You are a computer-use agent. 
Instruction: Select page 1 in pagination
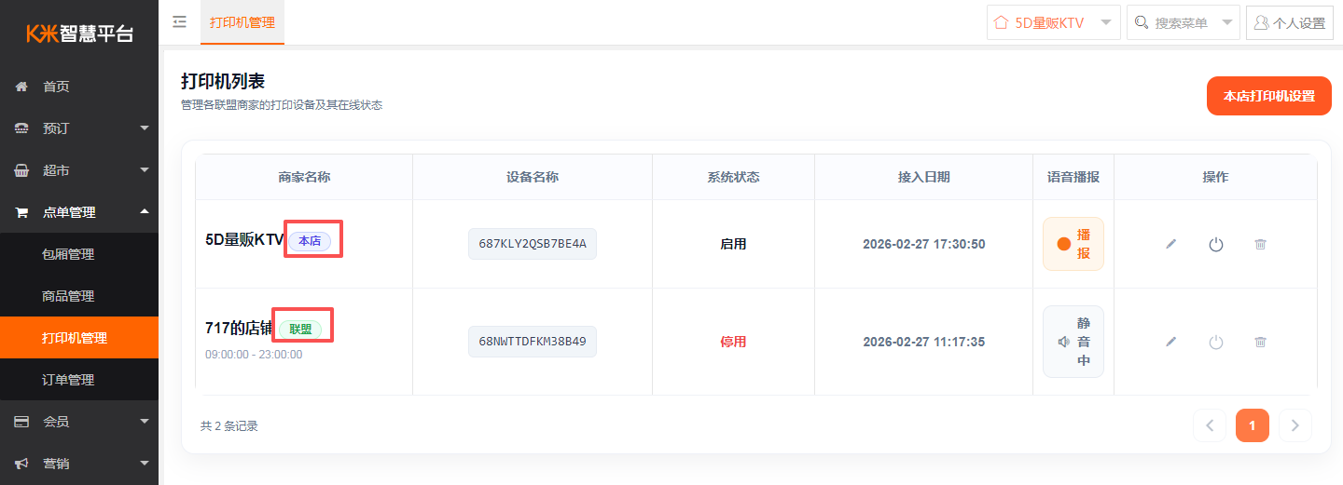pos(1252,425)
